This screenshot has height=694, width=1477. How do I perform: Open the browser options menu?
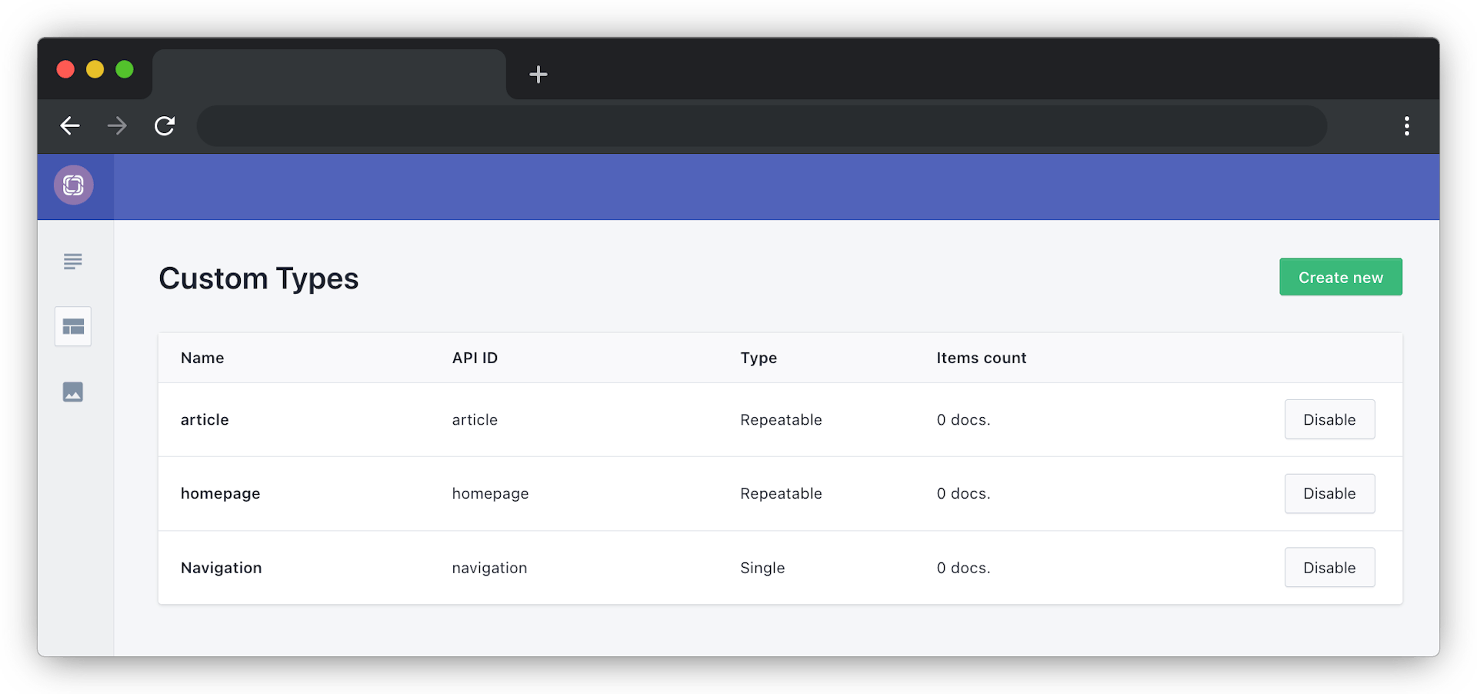(1407, 125)
